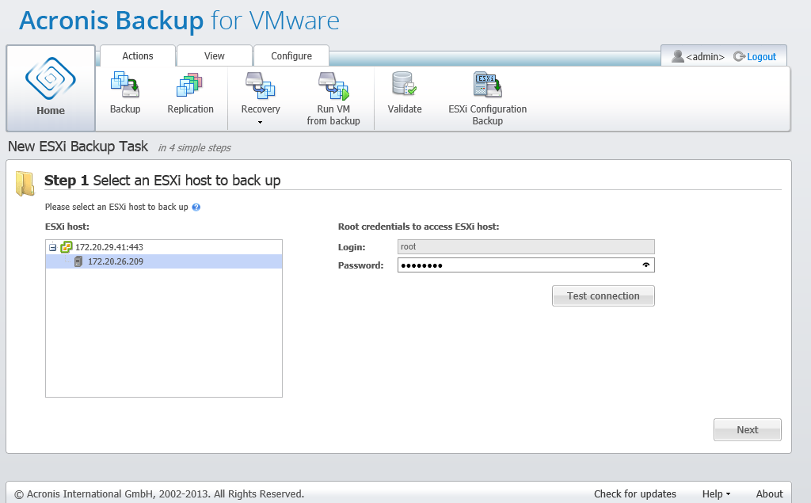Click the Test connection button
The height and width of the screenshot is (503, 811).
(x=603, y=296)
